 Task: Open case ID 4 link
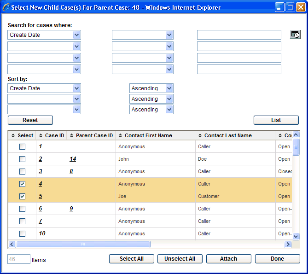tap(40, 184)
